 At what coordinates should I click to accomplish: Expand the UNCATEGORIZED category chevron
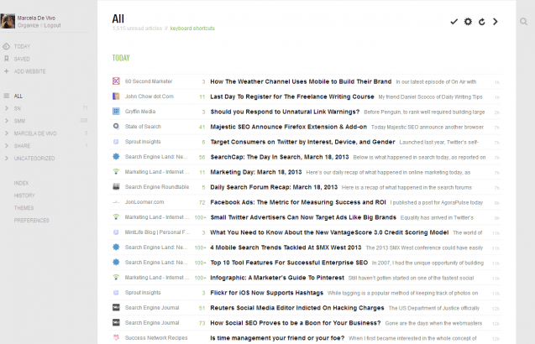pyautogui.click(x=6, y=159)
